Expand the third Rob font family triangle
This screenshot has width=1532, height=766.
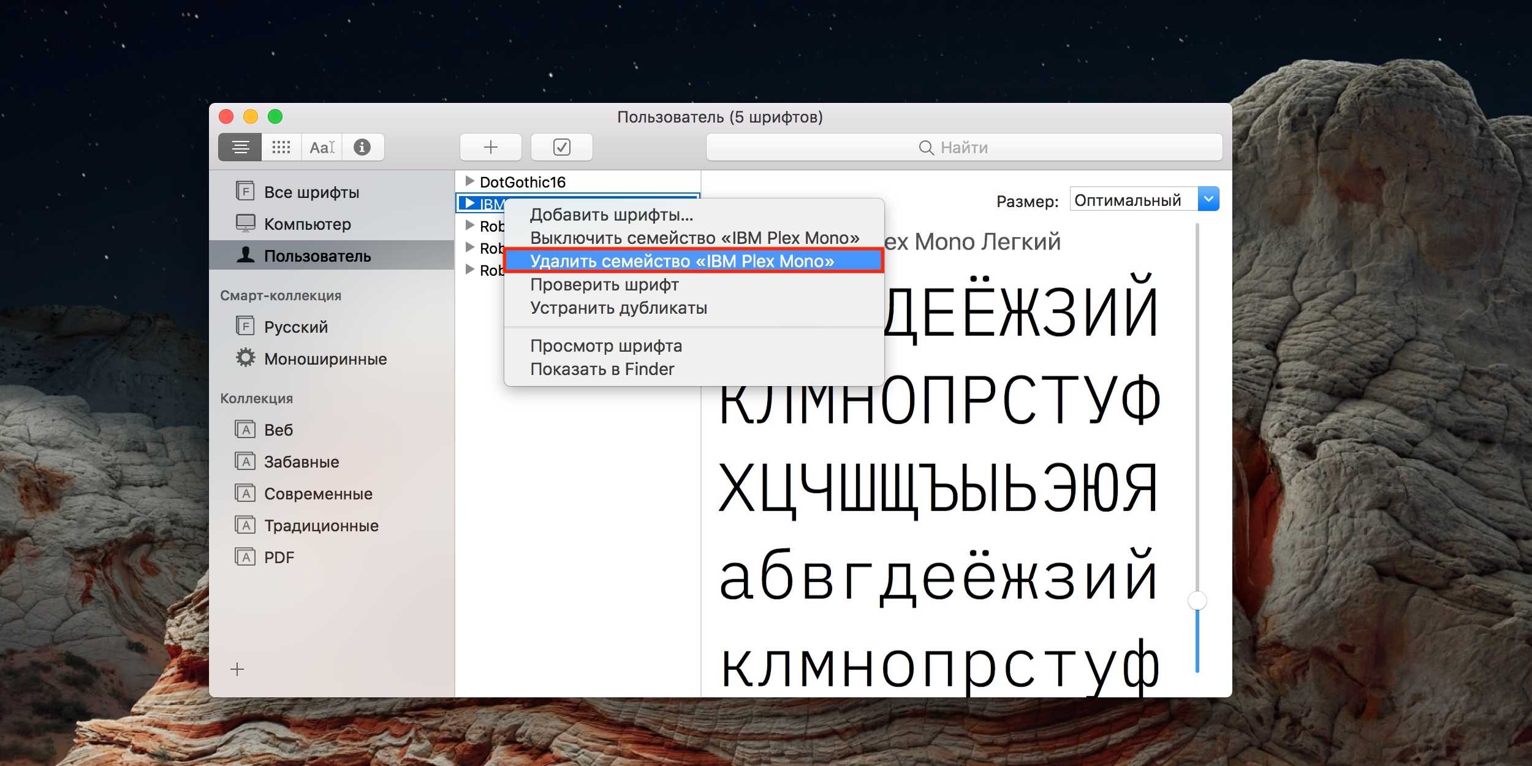470,269
